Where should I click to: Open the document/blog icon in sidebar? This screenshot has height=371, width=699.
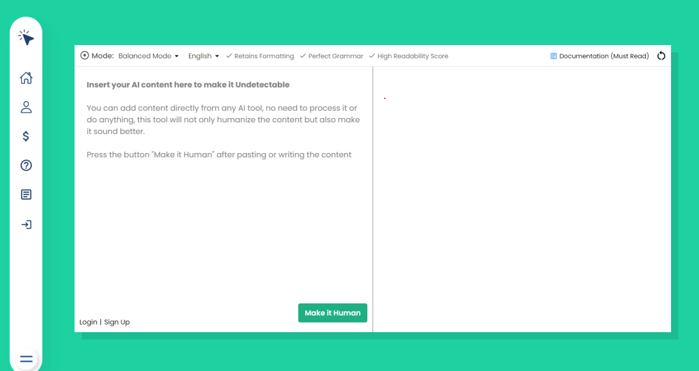pos(27,195)
